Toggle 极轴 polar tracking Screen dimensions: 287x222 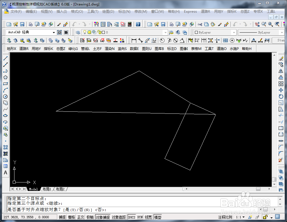(x=90, y=217)
